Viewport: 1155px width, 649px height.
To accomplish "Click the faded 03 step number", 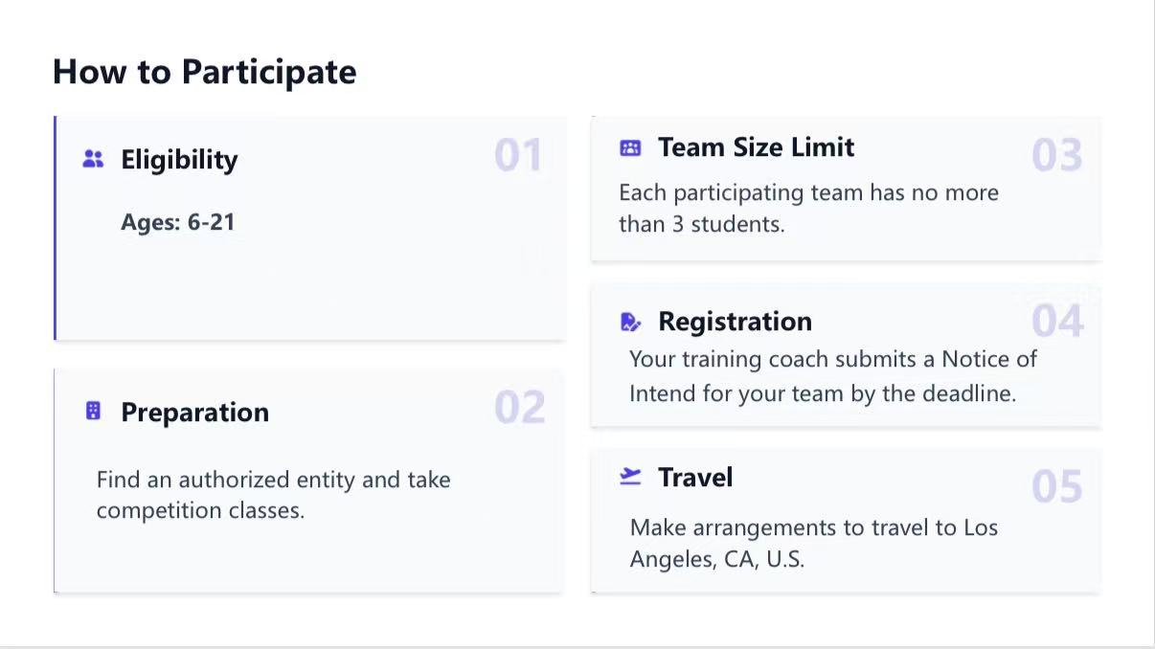I will (1057, 156).
